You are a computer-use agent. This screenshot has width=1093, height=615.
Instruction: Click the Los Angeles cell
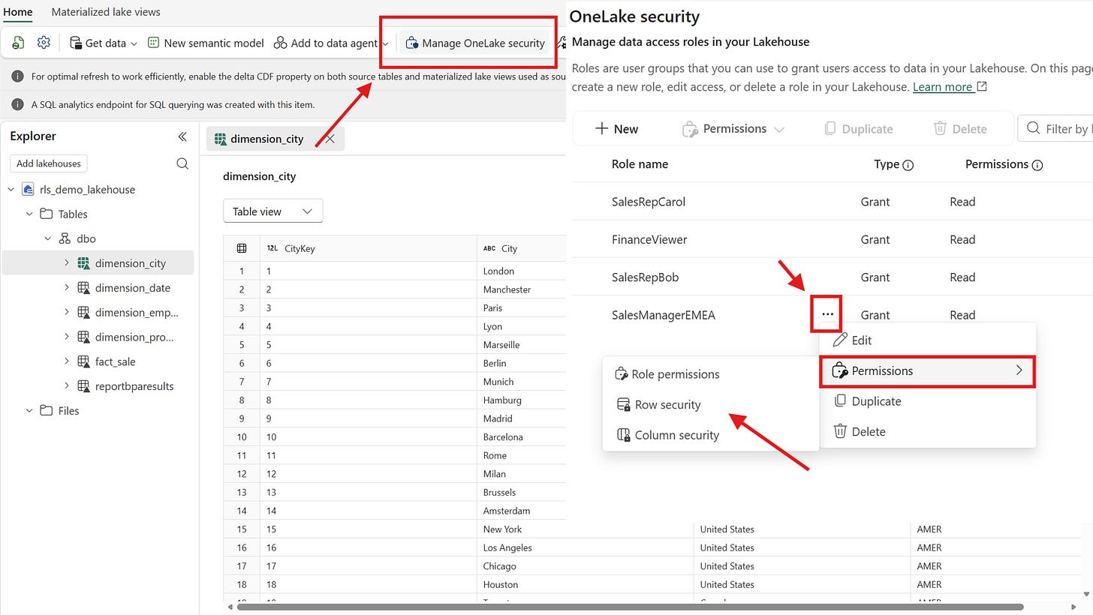point(585,547)
